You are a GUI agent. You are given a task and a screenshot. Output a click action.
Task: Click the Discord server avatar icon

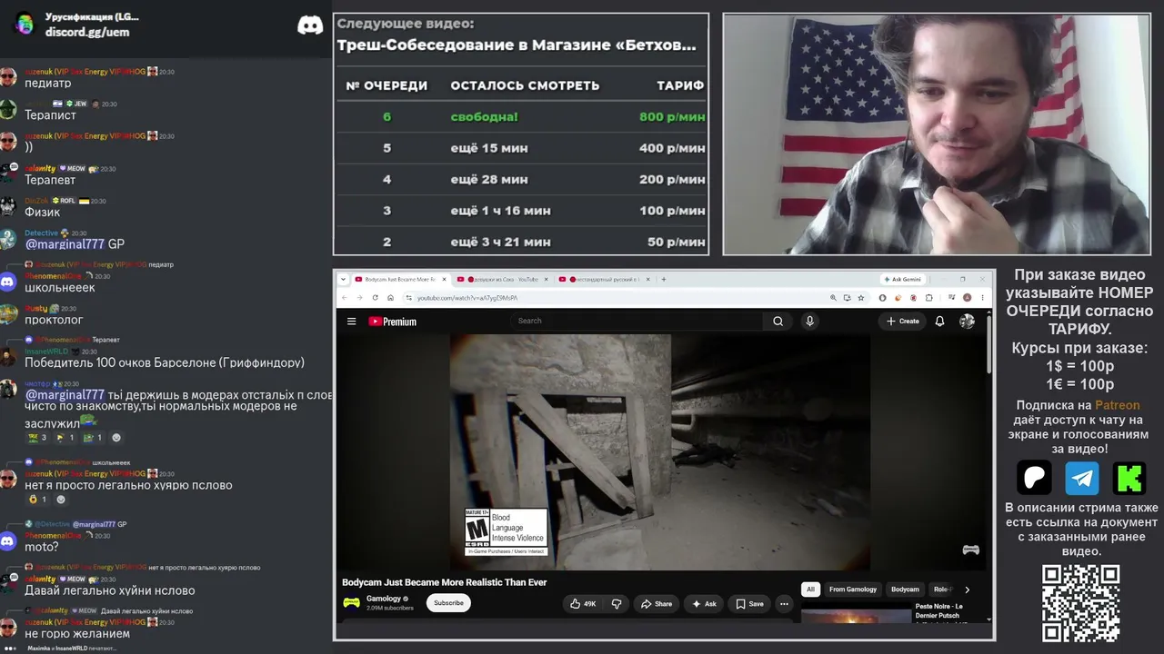[x=25, y=24]
